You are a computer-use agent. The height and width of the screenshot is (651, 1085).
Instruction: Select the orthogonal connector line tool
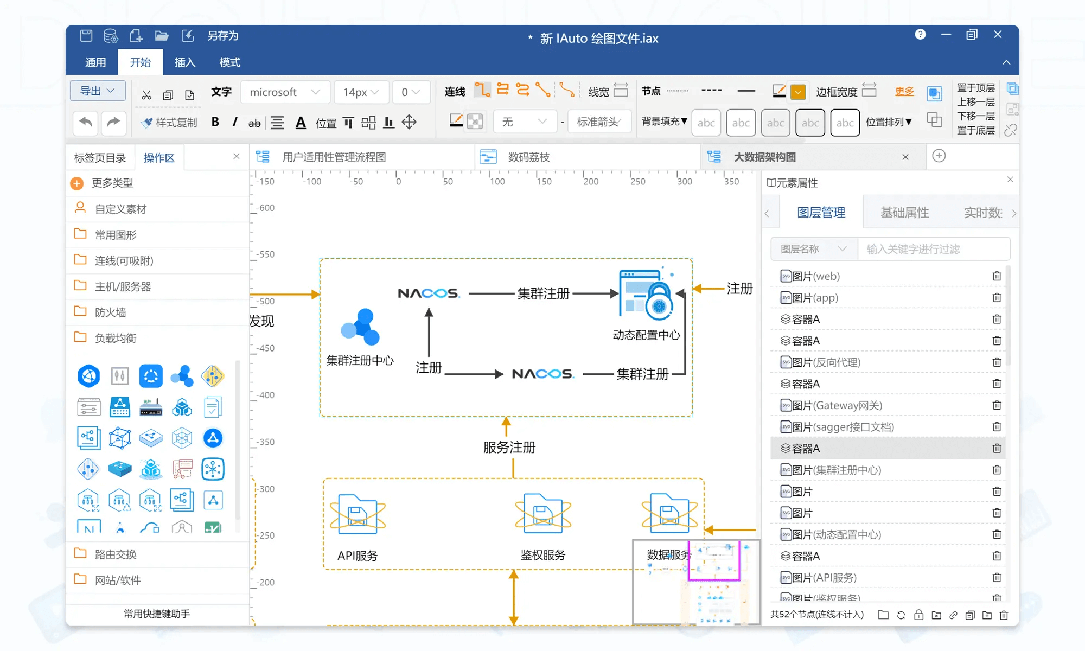(482, 90)
